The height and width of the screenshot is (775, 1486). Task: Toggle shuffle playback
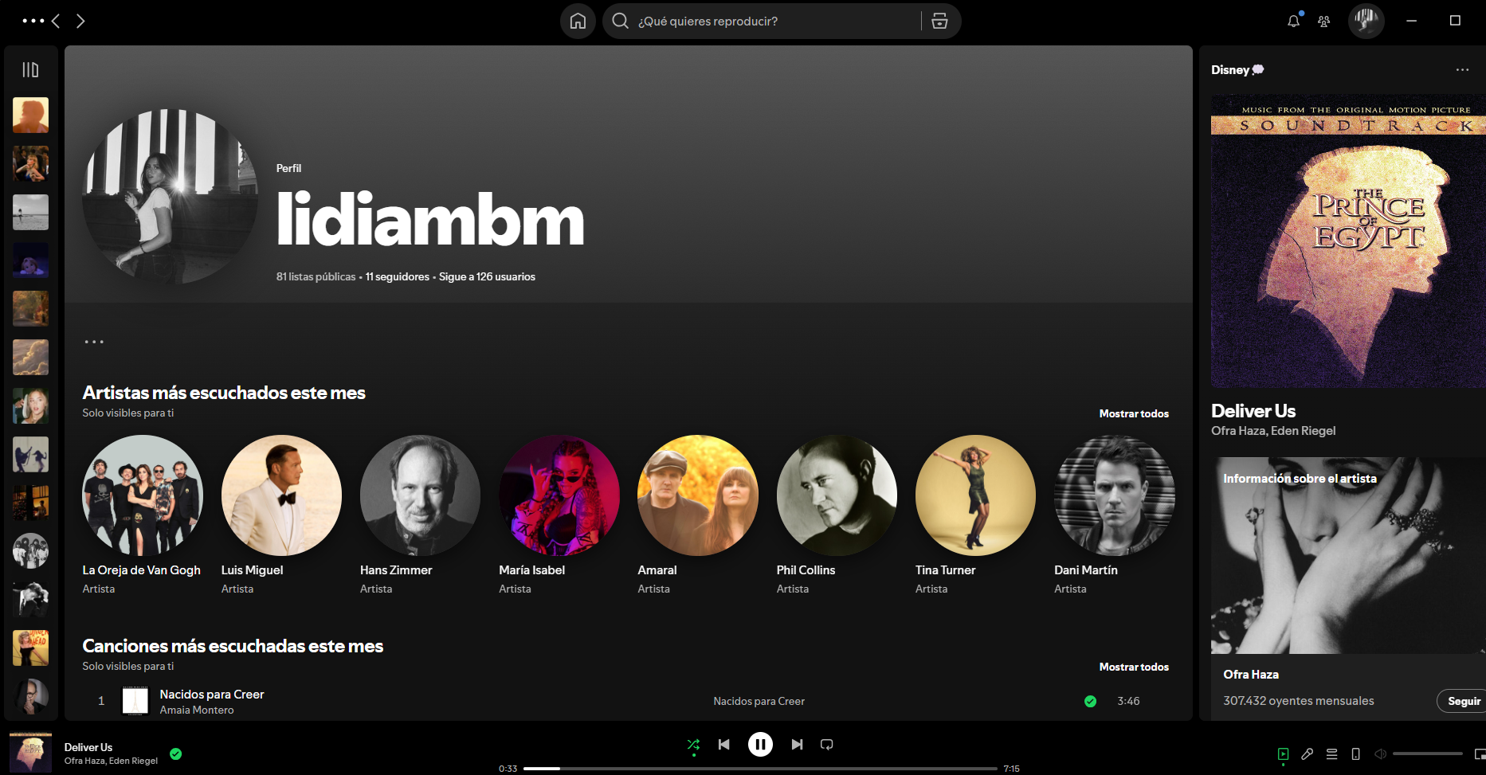click(x=693, y=745)
